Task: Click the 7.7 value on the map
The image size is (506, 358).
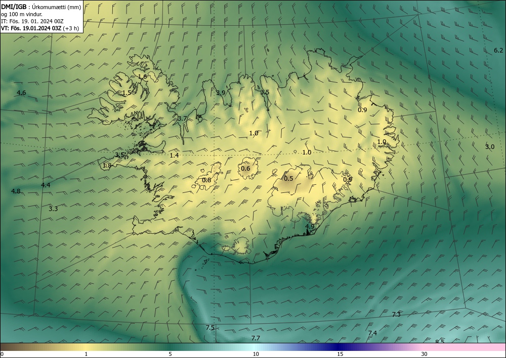Action: 256,338
